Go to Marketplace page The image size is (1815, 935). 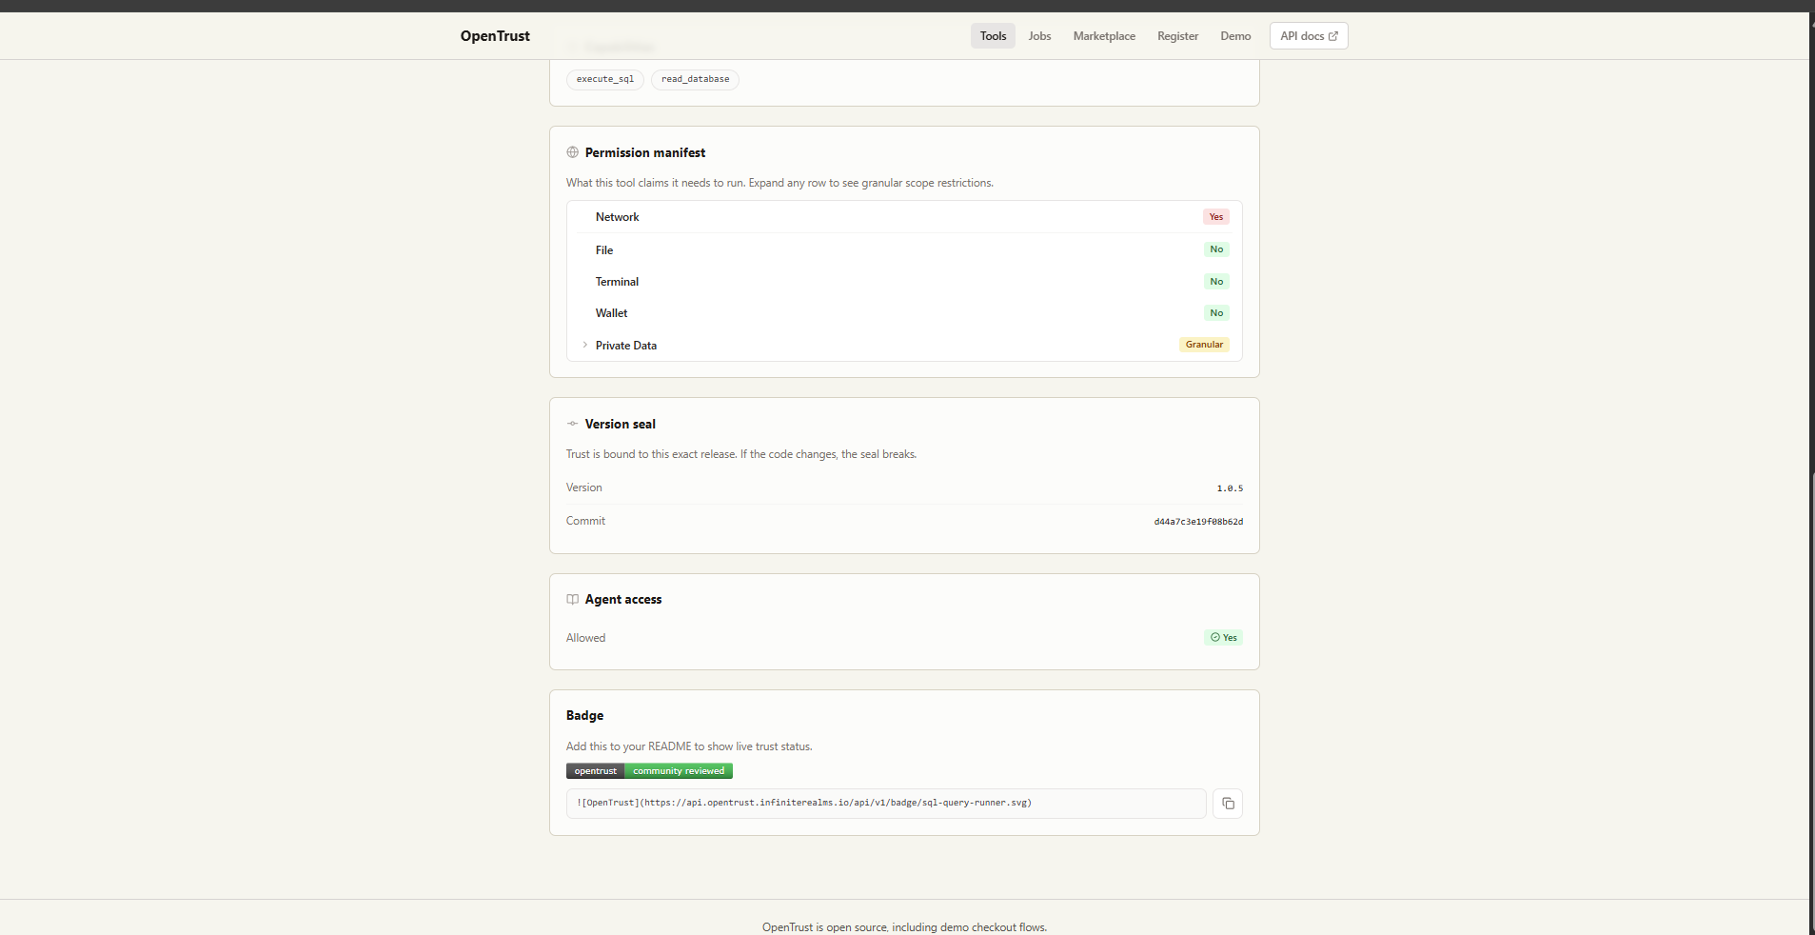coord(1104,36)
